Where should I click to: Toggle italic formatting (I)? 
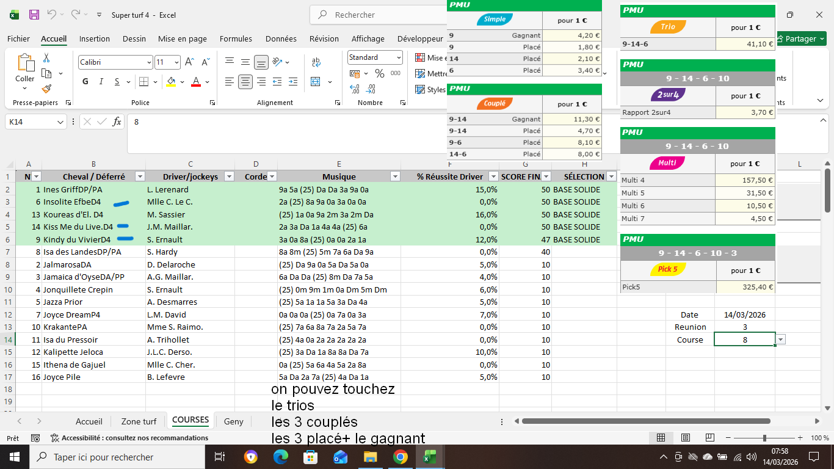tap(101, 82)
